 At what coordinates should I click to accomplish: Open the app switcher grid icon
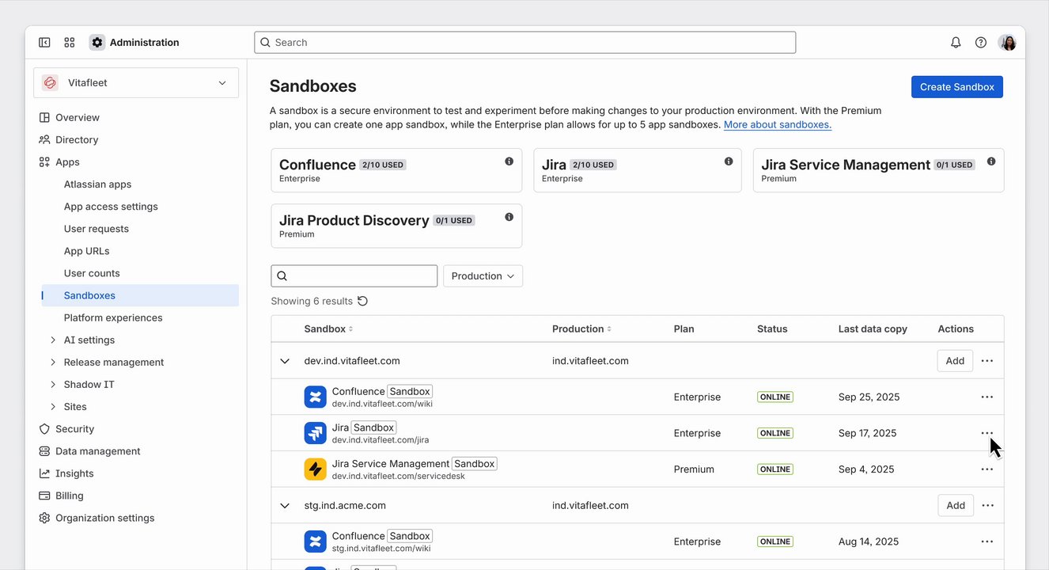(x=70, y=43)
